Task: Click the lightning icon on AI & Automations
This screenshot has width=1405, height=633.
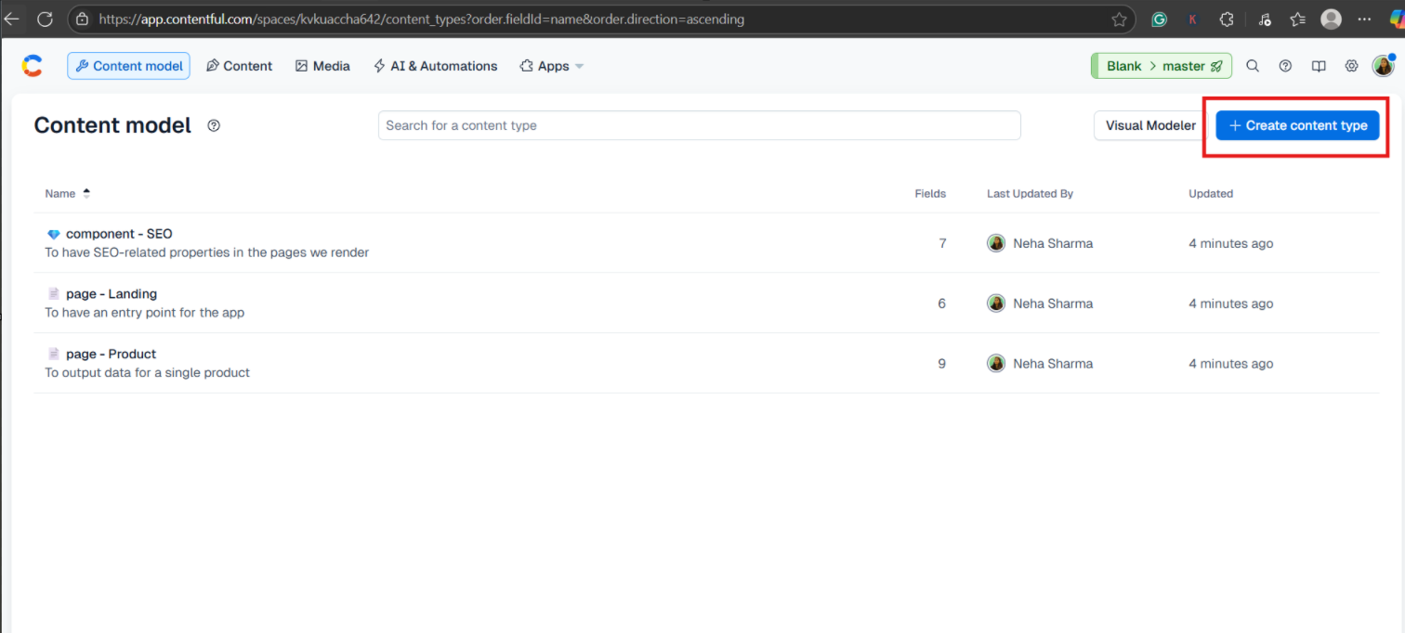Action: pos(379,66)
